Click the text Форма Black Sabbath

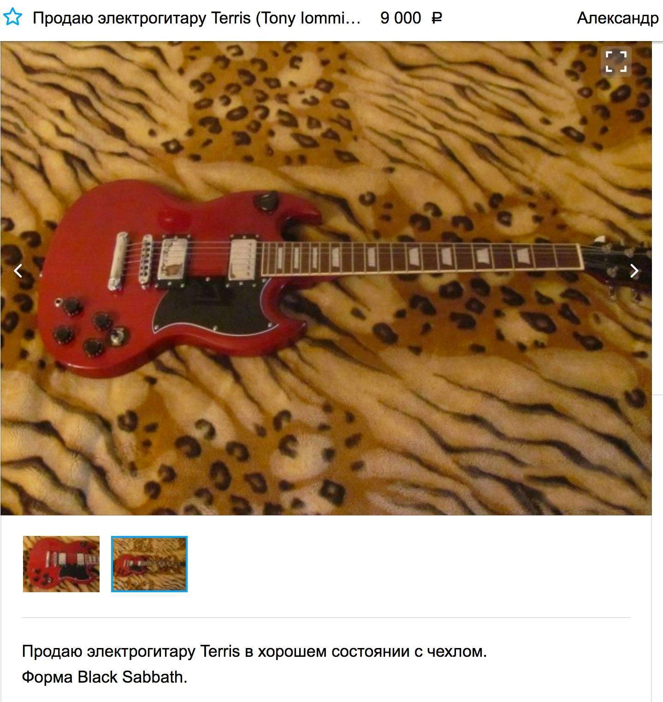click(105, 677)
